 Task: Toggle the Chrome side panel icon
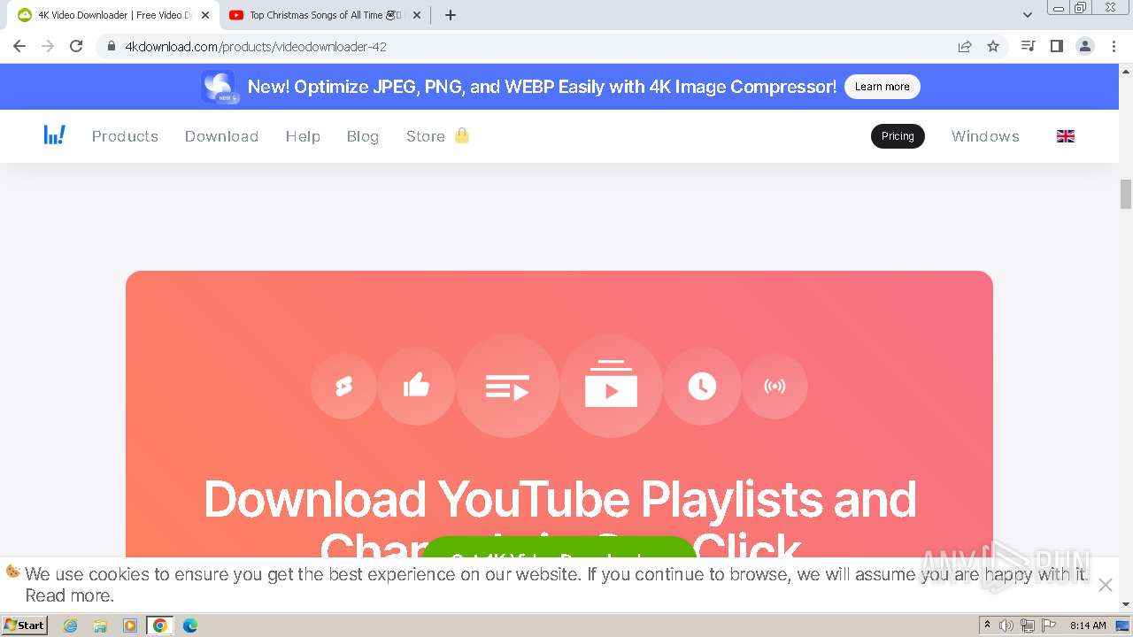point(1056,46)
